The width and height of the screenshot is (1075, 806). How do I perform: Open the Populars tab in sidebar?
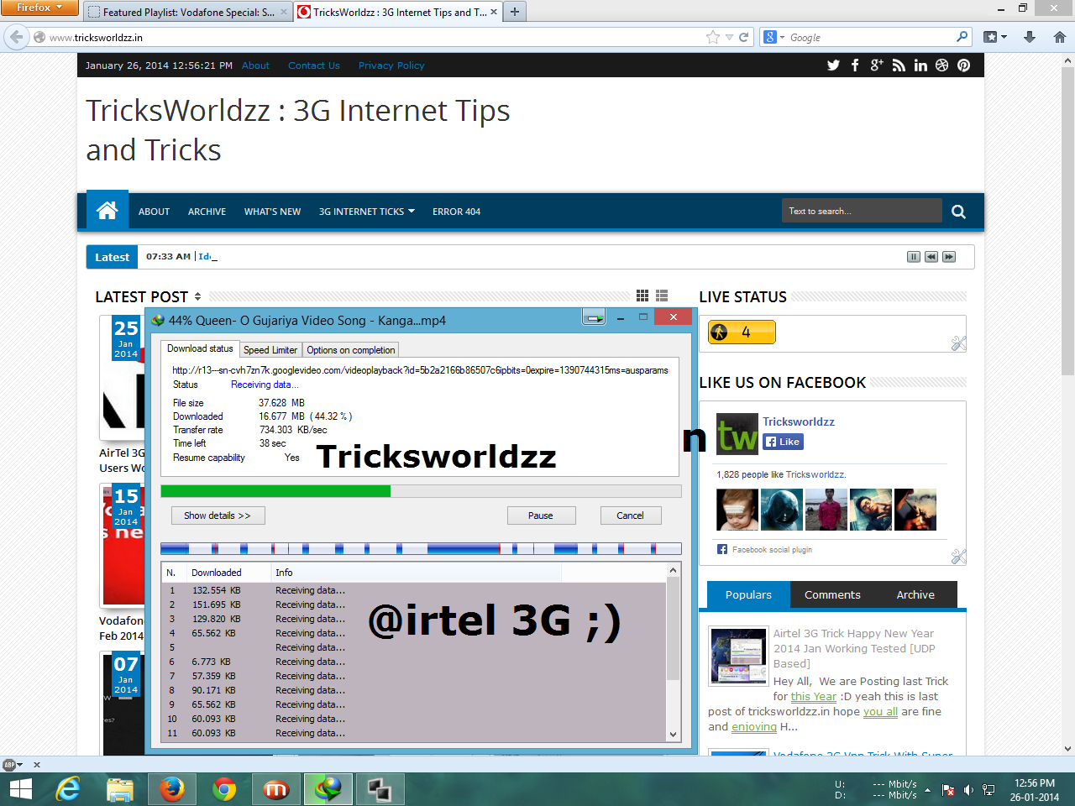(748, 594)
